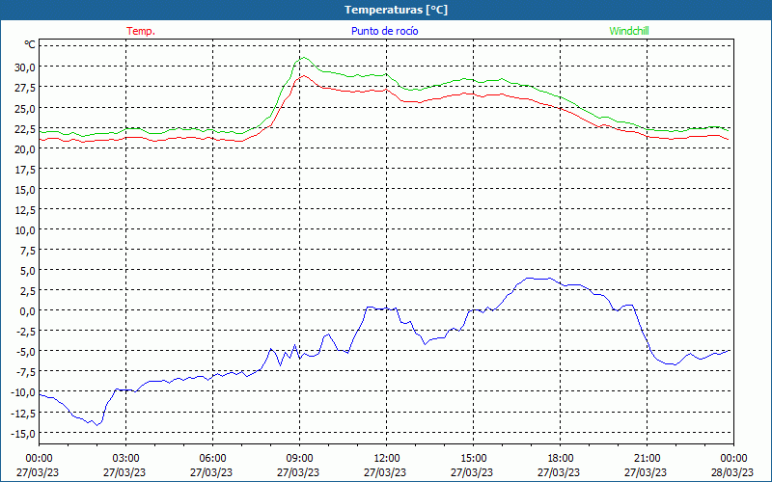Image resolution: width=772 pixels, height=482 pixels.
Task: Click the 2,5 y-axis value
Action: tap(27, 292)
